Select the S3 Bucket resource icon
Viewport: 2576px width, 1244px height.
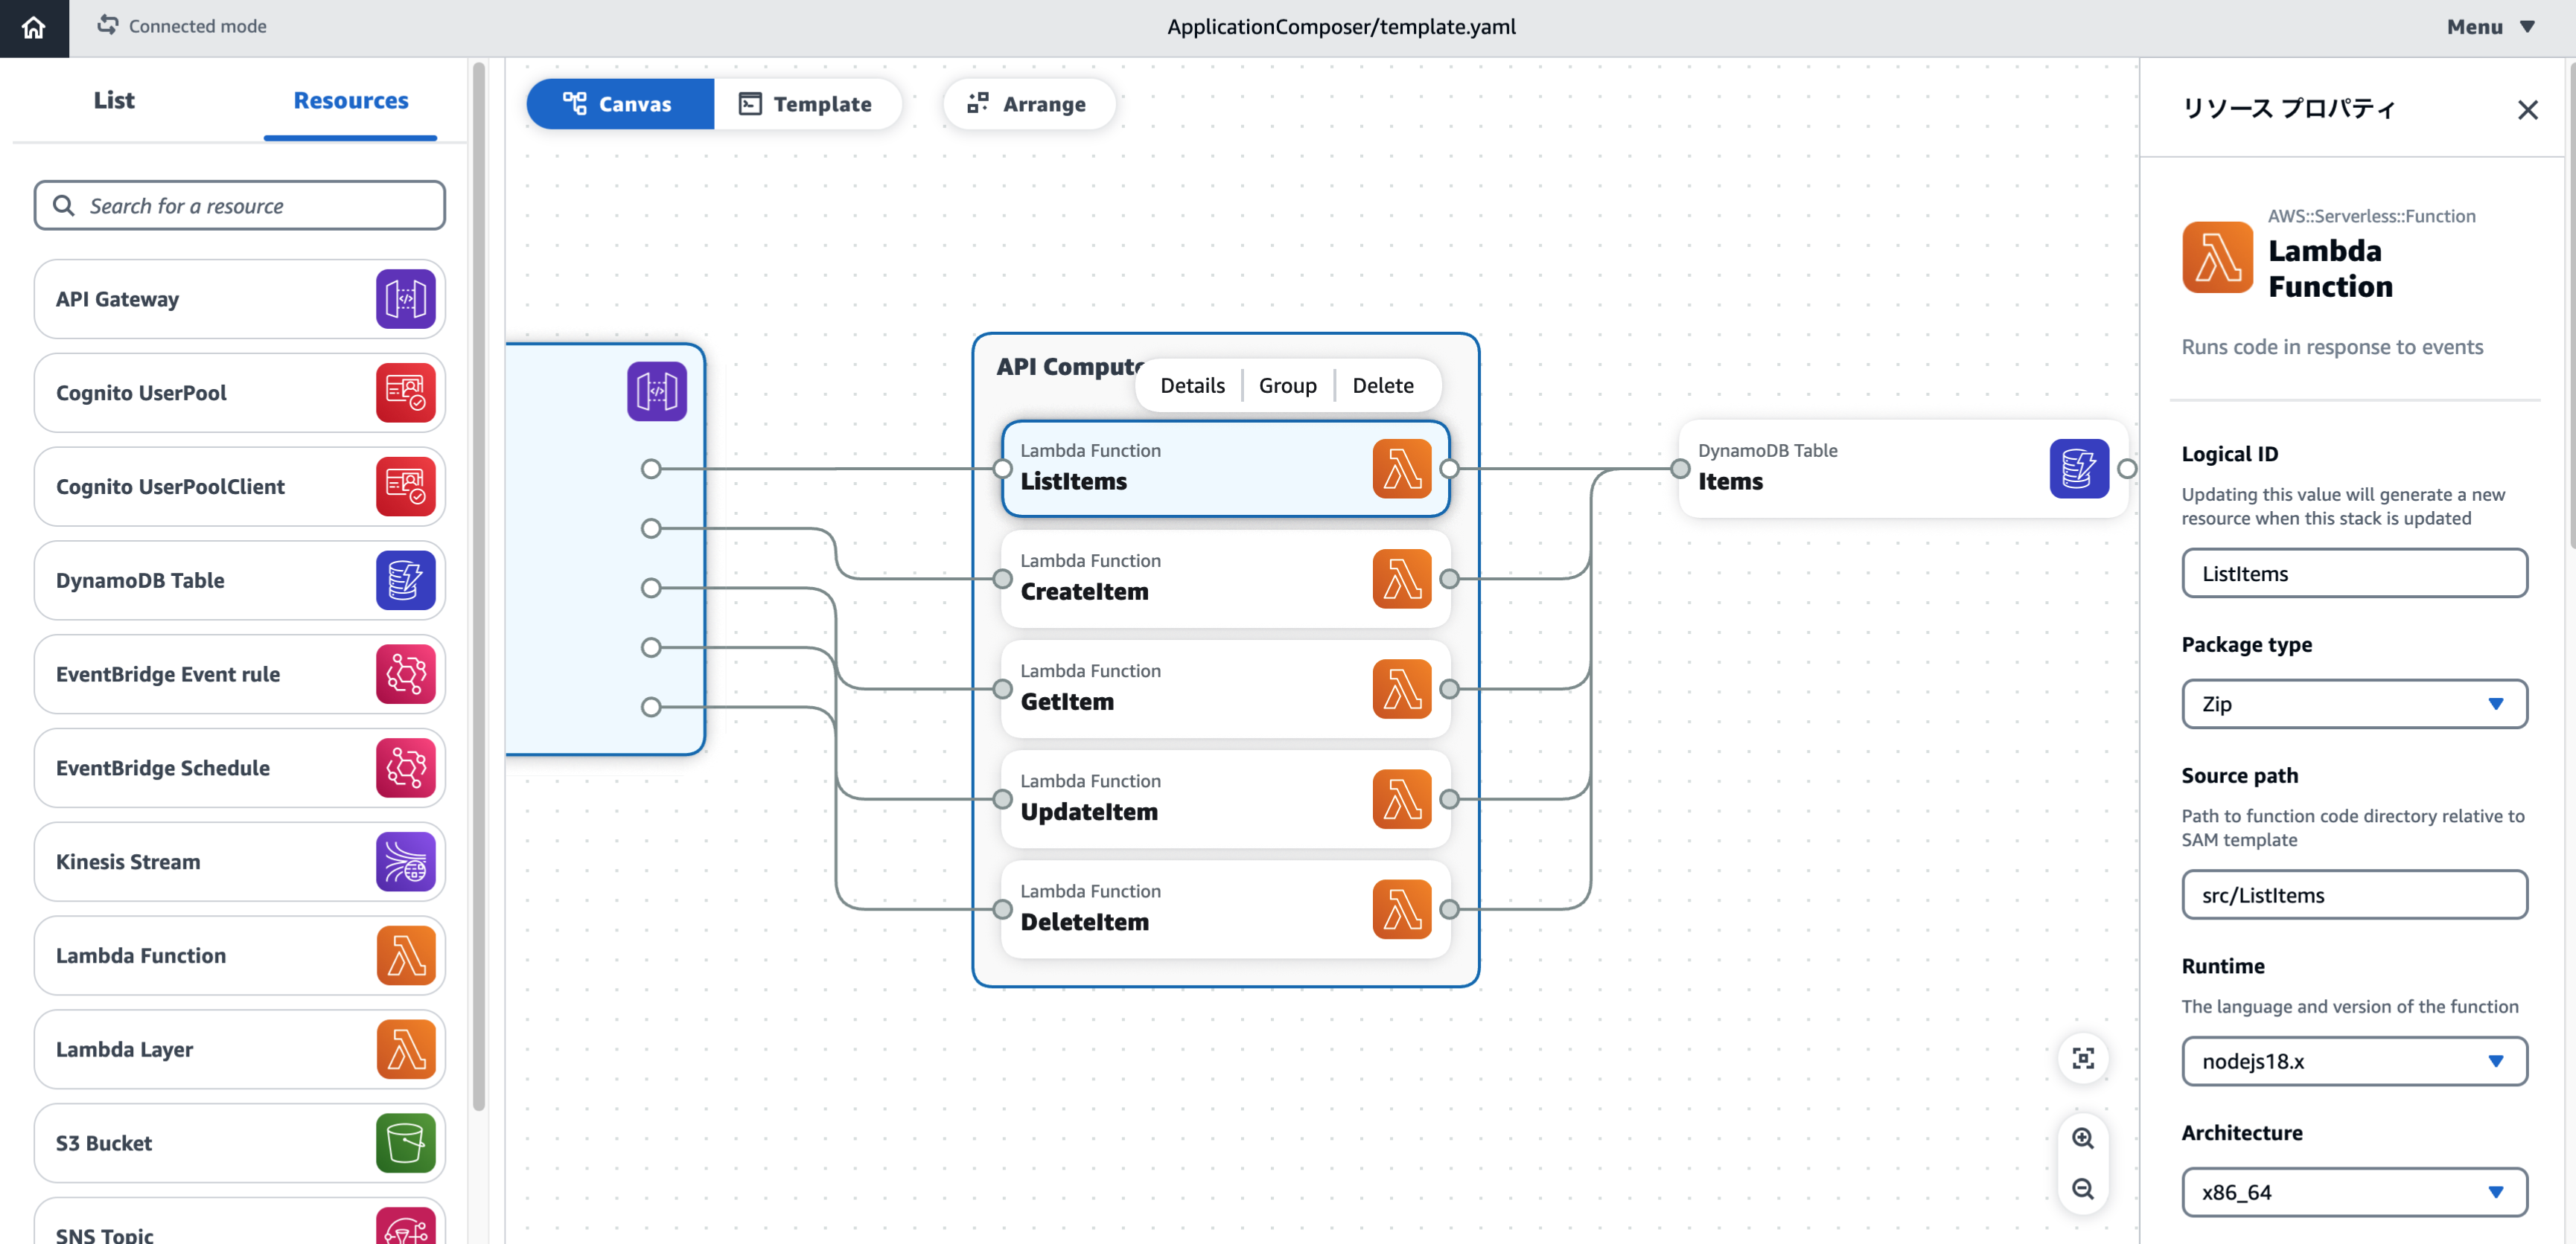[405, 1143]
